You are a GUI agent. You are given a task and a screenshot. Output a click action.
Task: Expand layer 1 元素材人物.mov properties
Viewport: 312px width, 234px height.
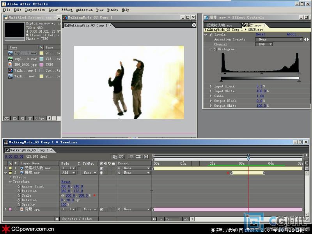click(5, 168)
